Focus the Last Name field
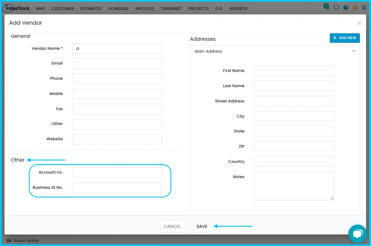The image size is (371, 246). (294, 86)
